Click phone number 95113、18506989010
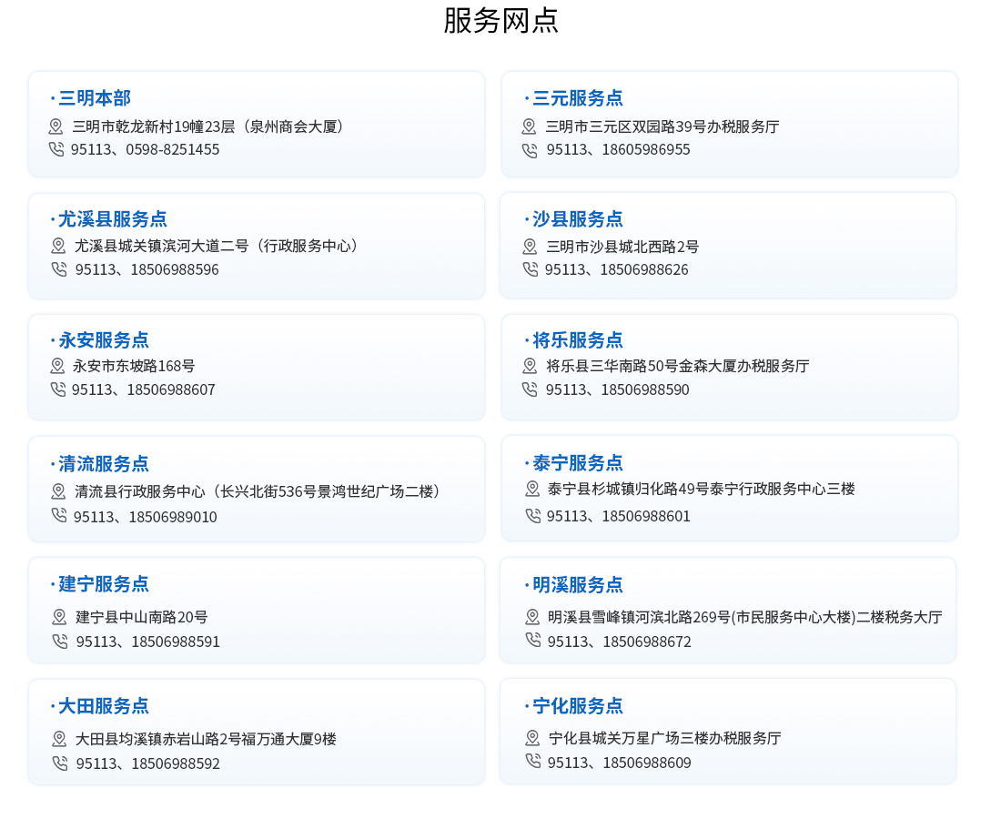1001x839 pixels. click(x=146, y=517)
